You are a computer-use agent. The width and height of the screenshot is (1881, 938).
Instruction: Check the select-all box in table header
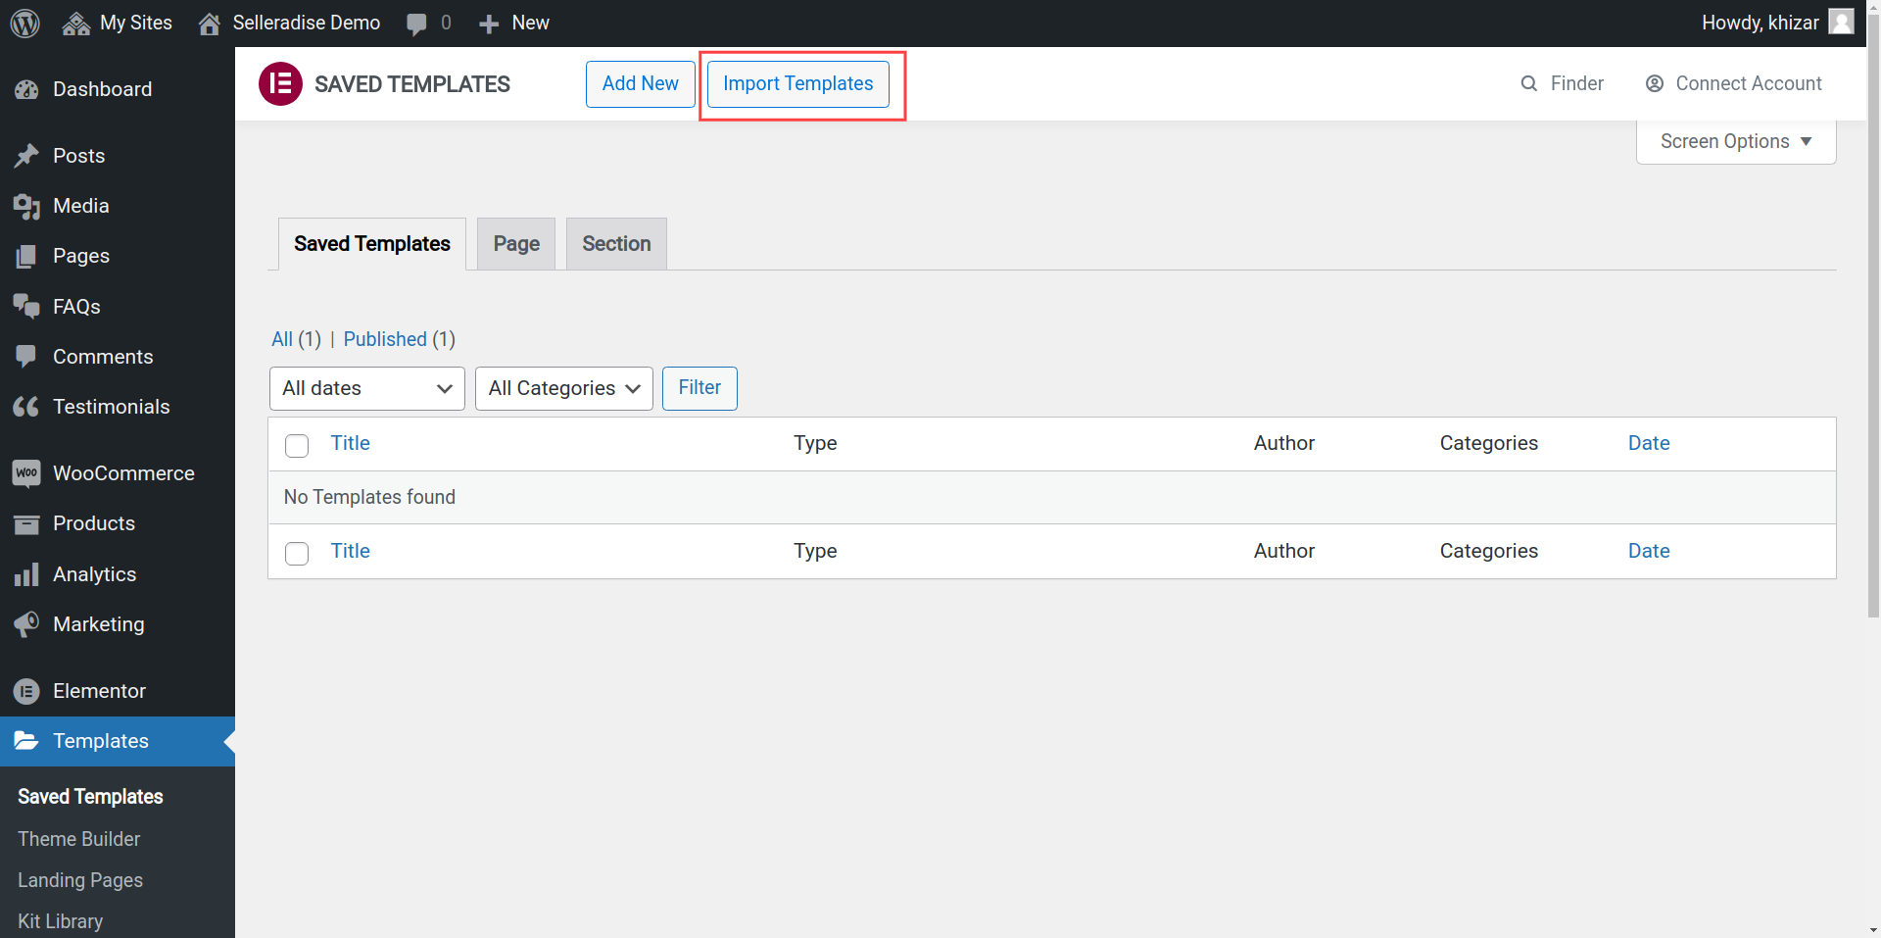[297, 446]
